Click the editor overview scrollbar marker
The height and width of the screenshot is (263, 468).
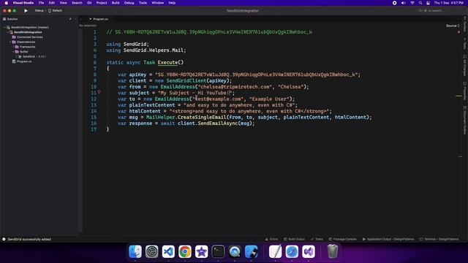coord(458,96)
